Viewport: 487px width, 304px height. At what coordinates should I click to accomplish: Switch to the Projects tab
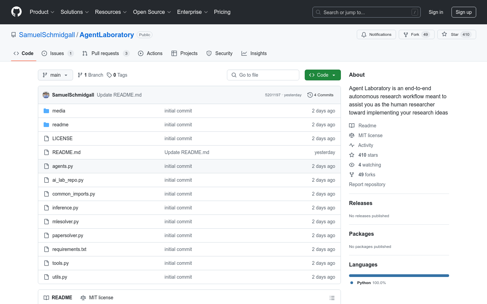click(184, 53)
